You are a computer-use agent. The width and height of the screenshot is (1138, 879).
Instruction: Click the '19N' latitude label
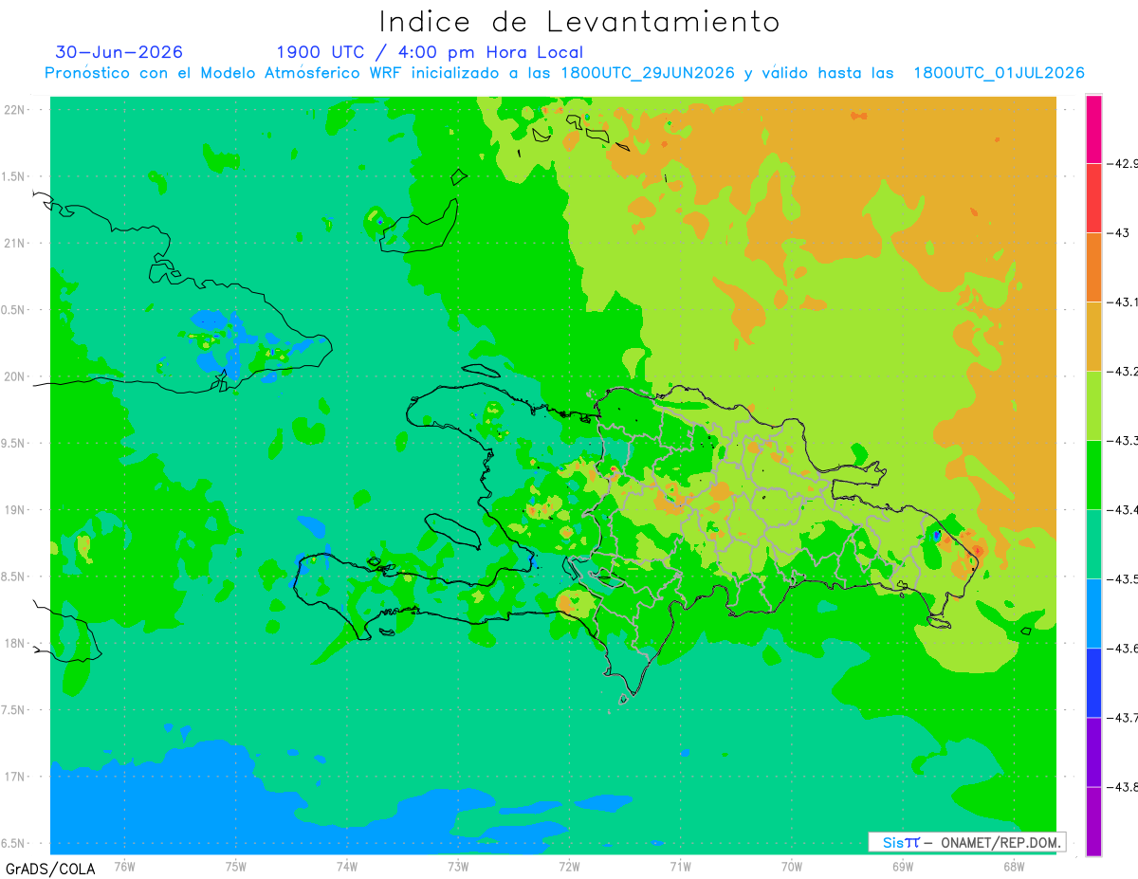click(x=14, y=510)
